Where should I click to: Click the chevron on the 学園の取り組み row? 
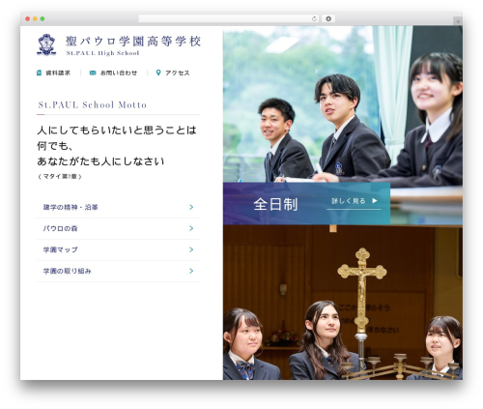click(x=191, y=271)
